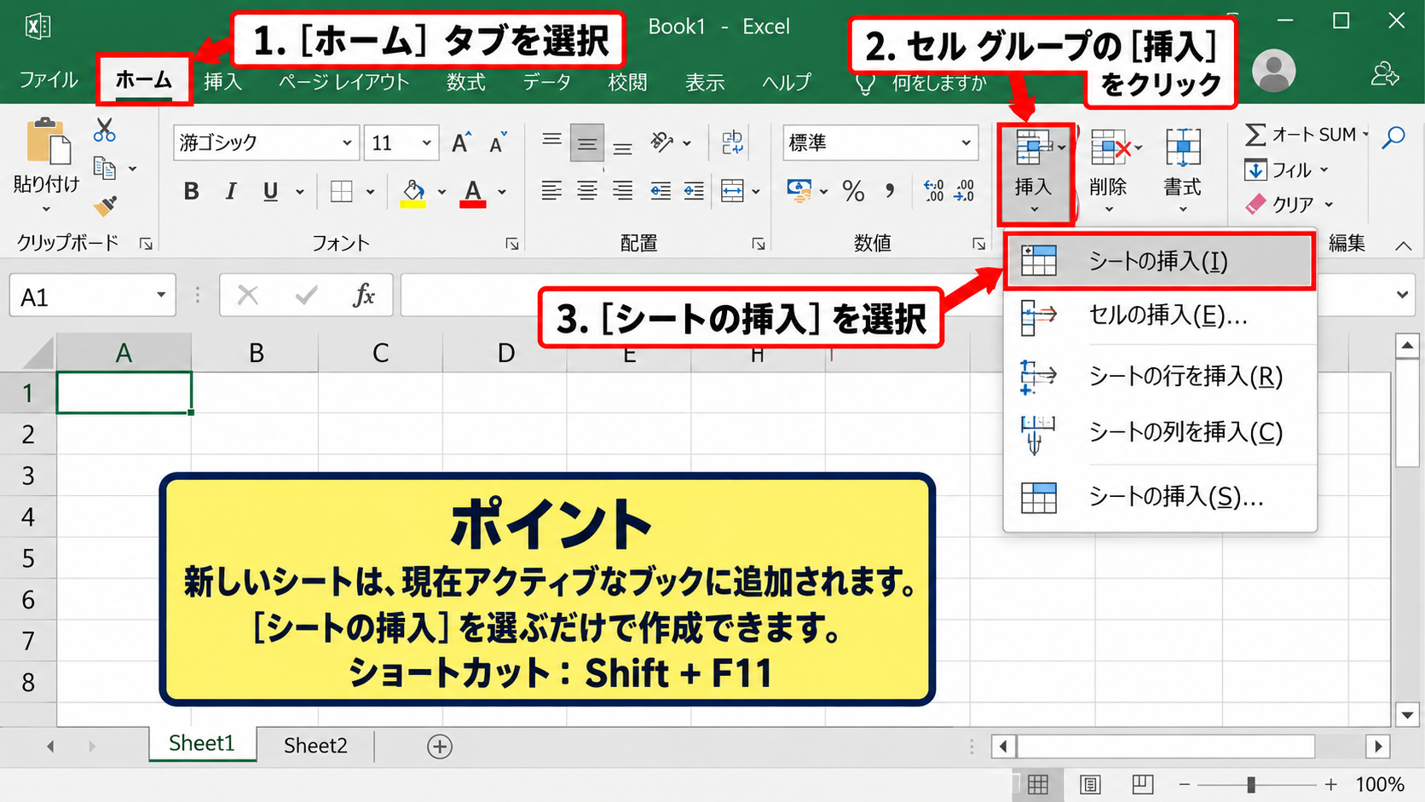Open the font name dropdown 游ゴシック

tap(346, 143)
